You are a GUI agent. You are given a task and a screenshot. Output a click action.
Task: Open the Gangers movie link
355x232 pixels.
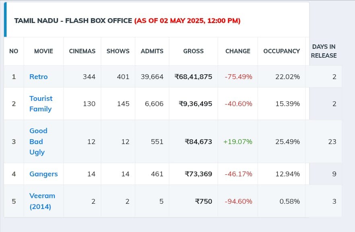43,174
